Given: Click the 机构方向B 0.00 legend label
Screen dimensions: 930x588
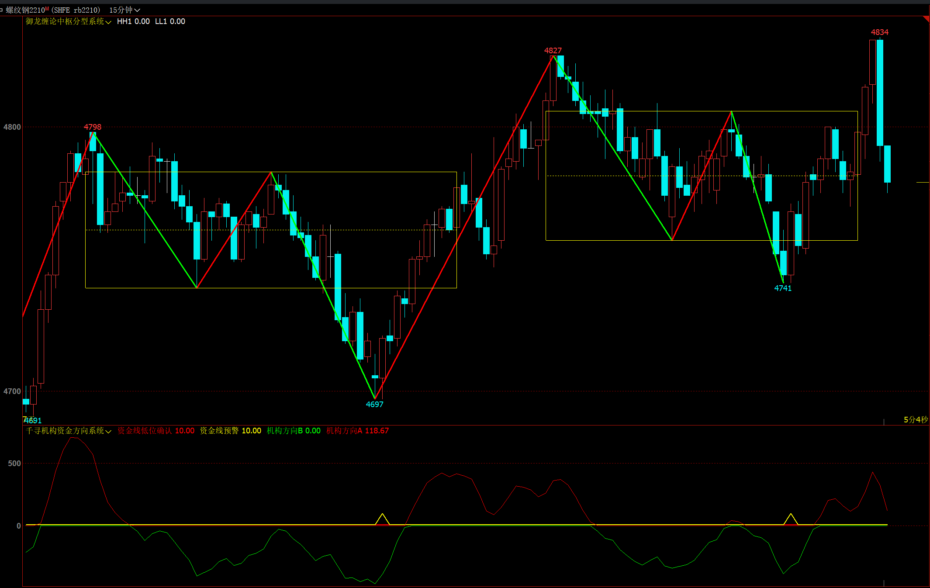Looking at the screenshot, I should click(x=294, y=431).
